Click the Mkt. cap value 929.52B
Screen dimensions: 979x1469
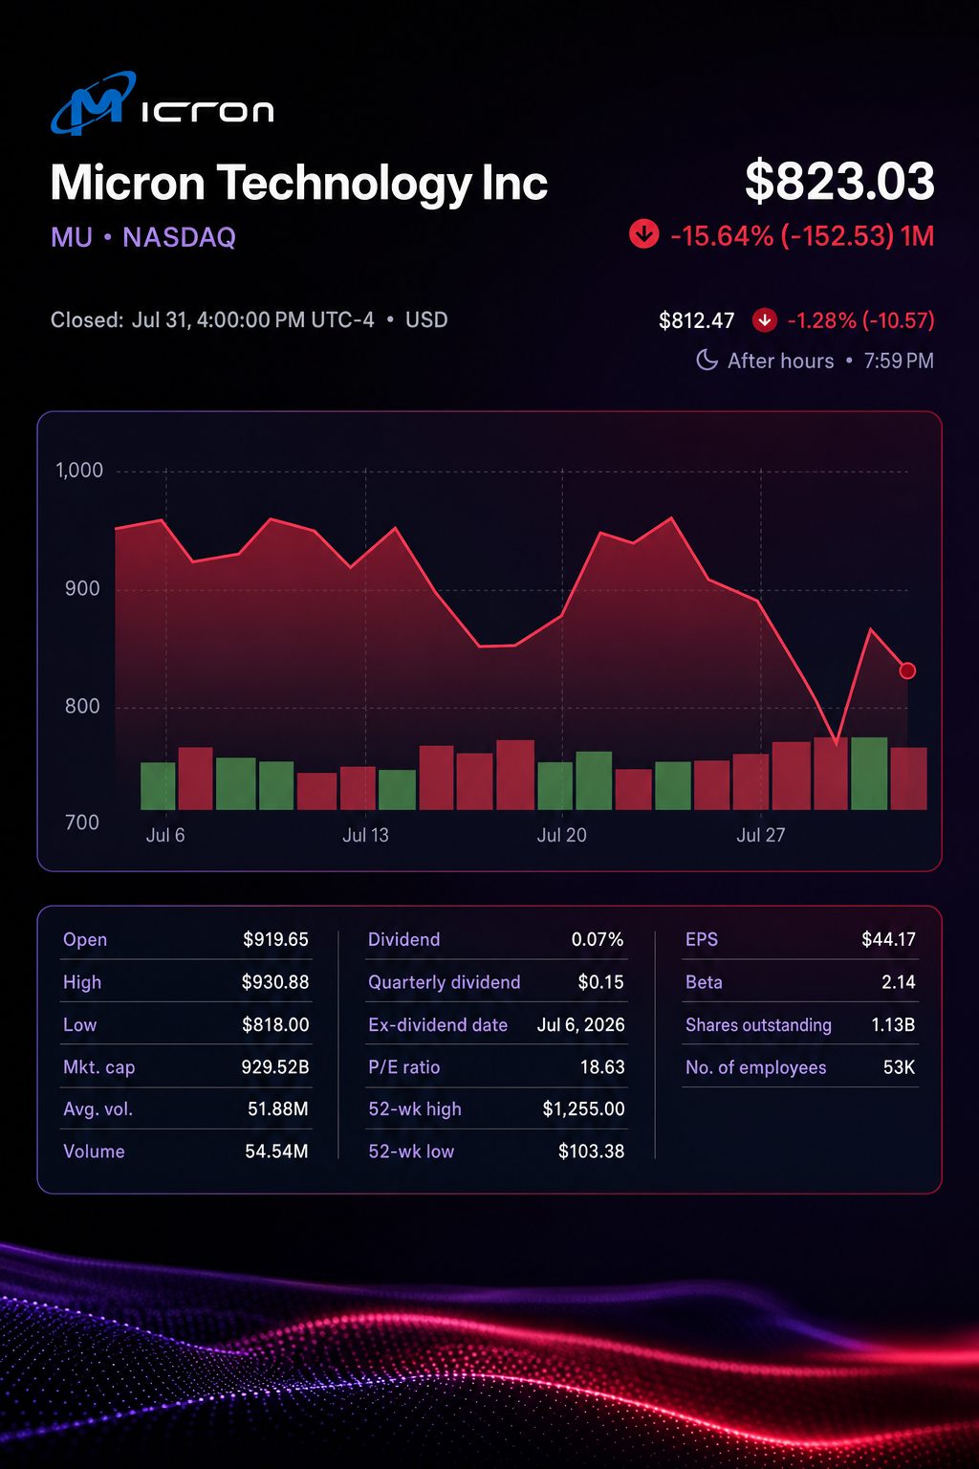275,1067
